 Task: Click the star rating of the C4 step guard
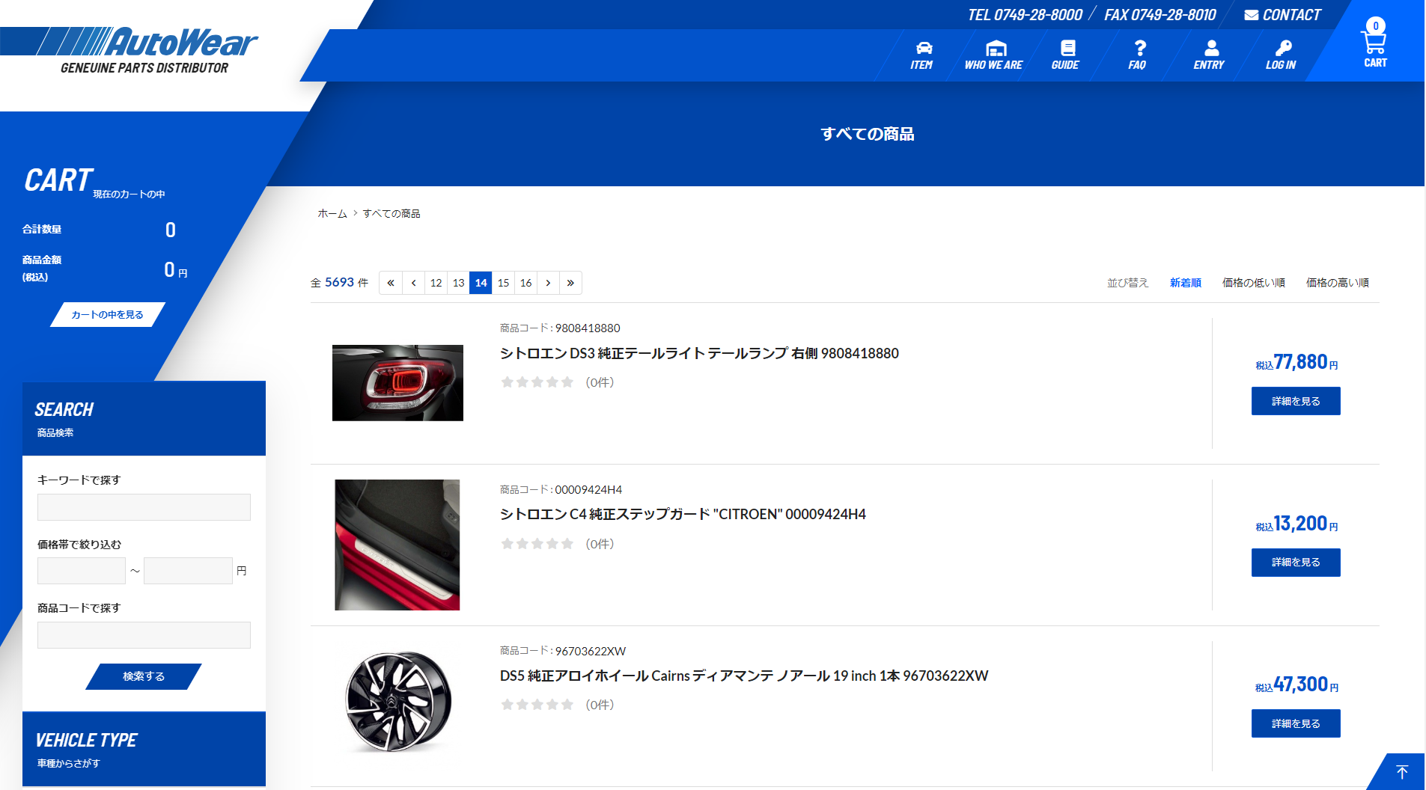(537, 544)
